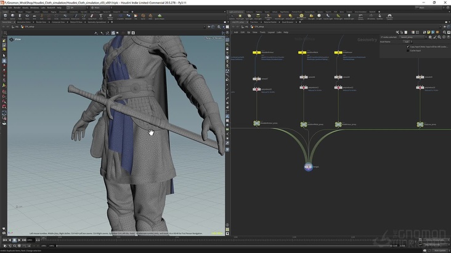The width and height of the screenshot is (451, 253).
Task: Click the Gamepad Camera shelf icon
Action: pyautogui.click(x=389, y=16)
